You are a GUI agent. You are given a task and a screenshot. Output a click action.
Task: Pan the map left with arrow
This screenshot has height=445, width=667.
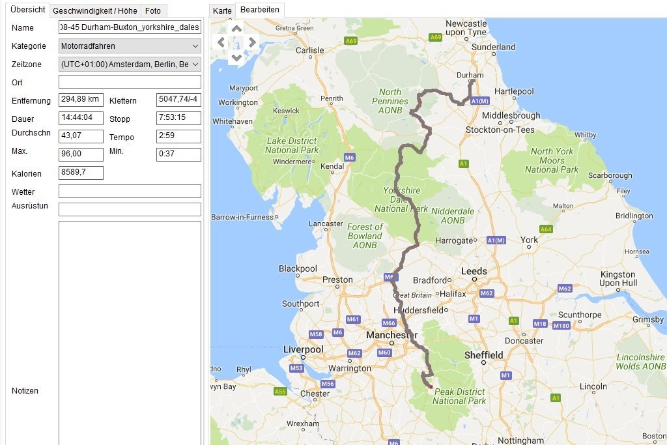[x=221, y=42]
